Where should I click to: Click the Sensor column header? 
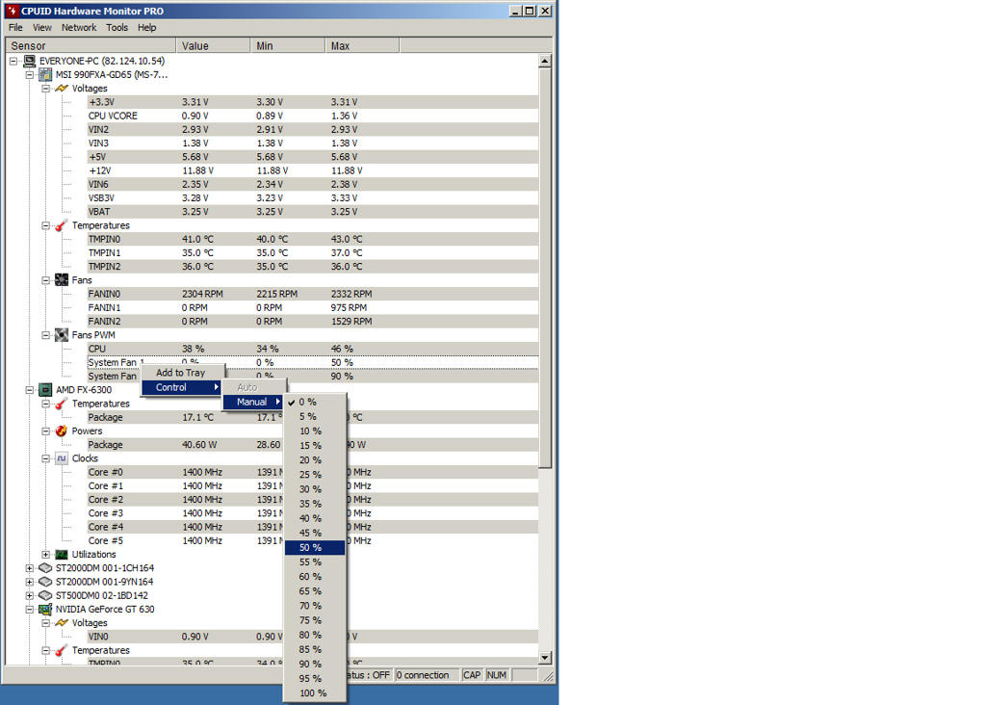91,46
